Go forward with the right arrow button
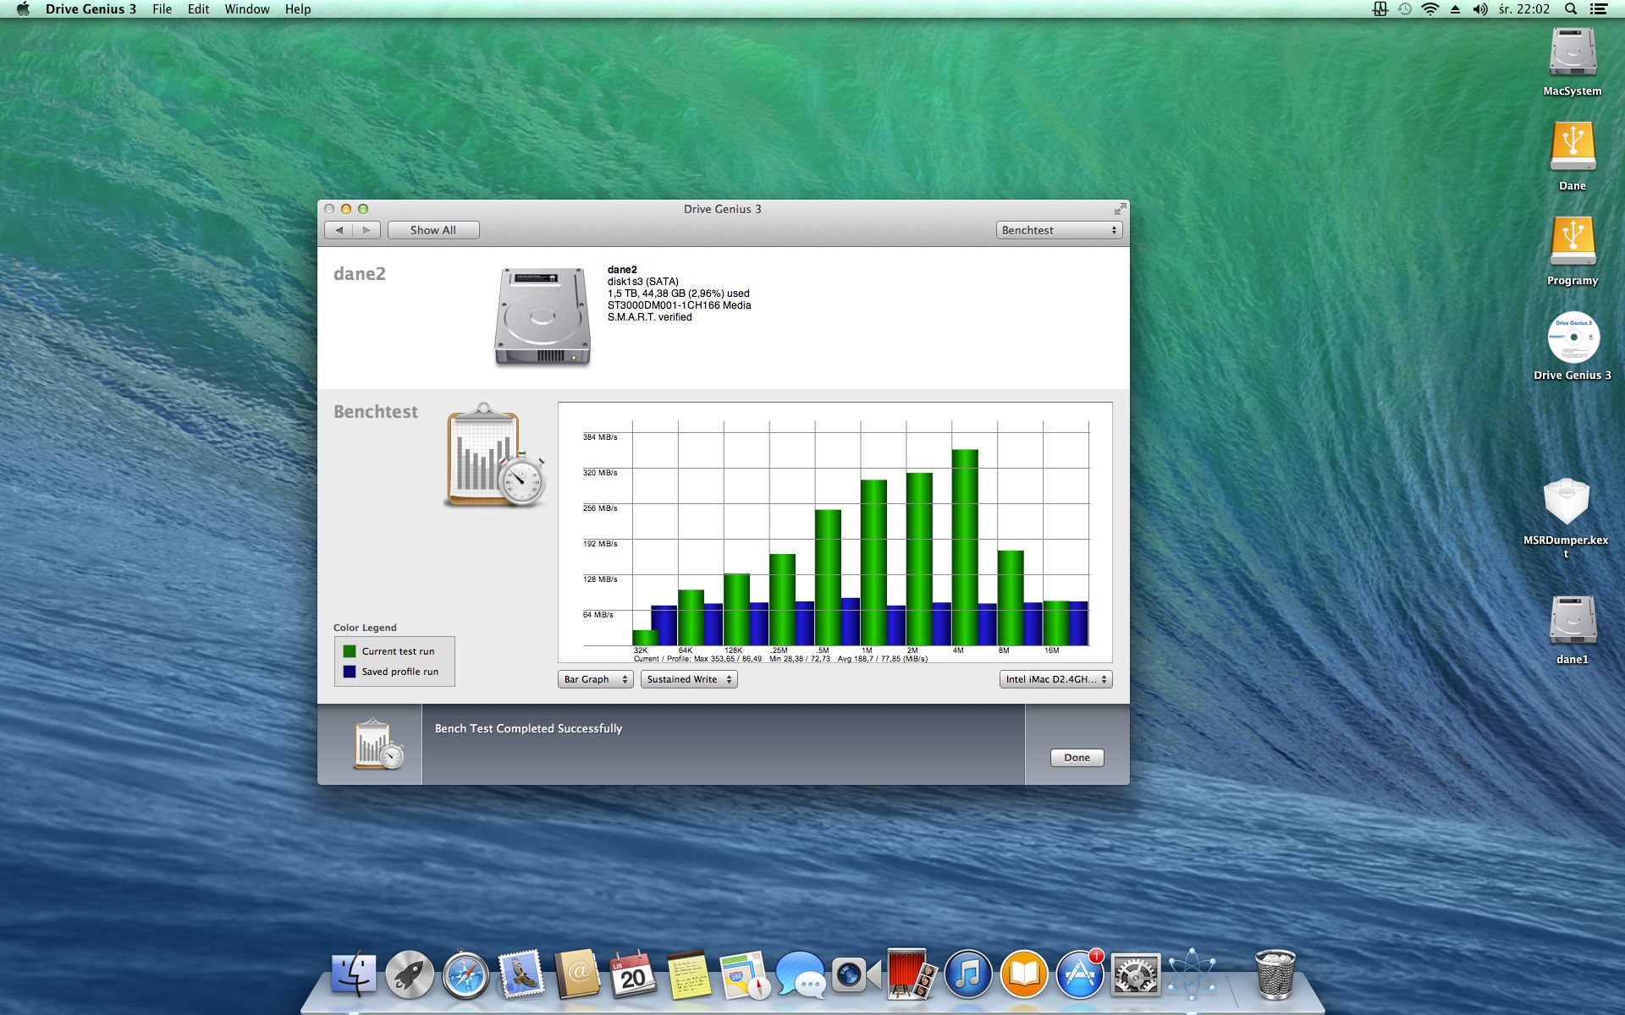This screenshot has height=1015, width=1625. pos(366,230)
